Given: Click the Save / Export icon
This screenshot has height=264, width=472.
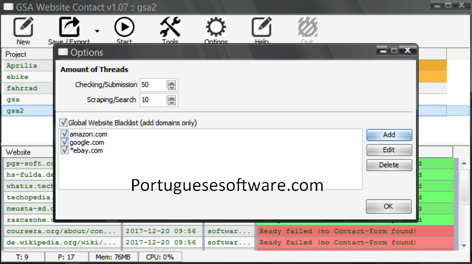Looking at the screenshot, I should pyautogui.click(x=68, y=27).
